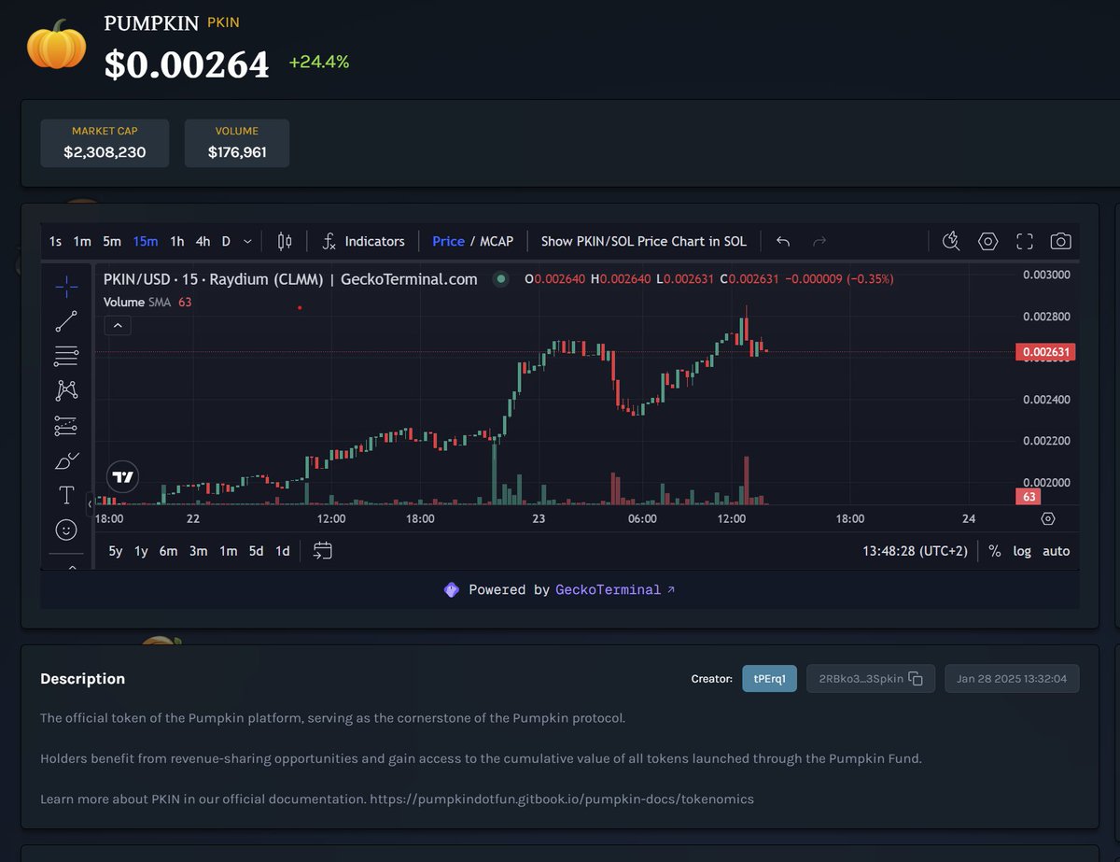The height and width of the screenshot is (862, 1120).
Task: Open the candle style selector
Action: [x=285, y=241]
